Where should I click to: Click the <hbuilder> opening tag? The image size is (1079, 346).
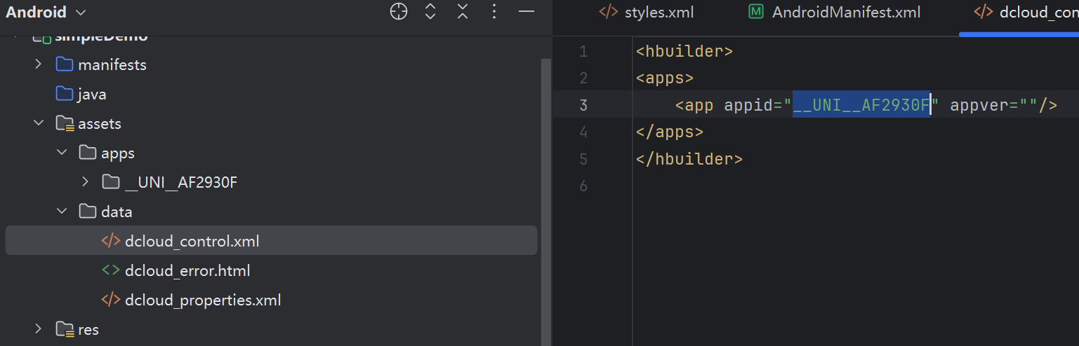684,51
